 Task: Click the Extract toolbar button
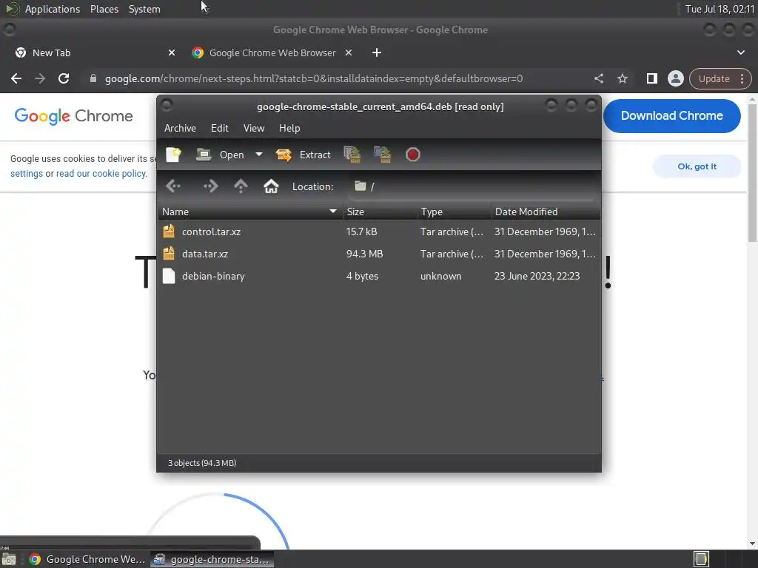[303, 155]
